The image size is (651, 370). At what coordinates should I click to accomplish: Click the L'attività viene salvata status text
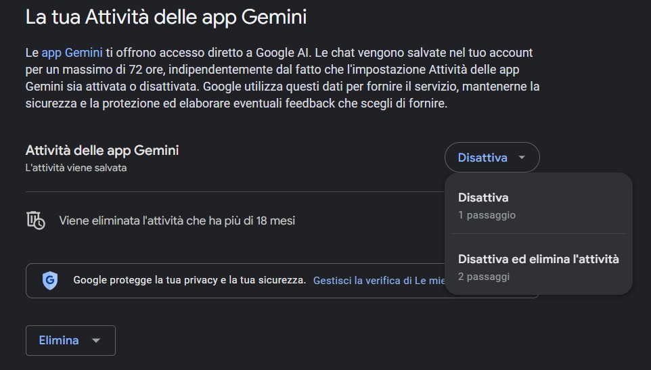click(76, 168)
